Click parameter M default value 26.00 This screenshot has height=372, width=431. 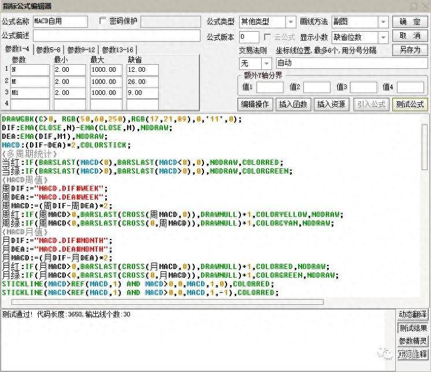point(143,82)
